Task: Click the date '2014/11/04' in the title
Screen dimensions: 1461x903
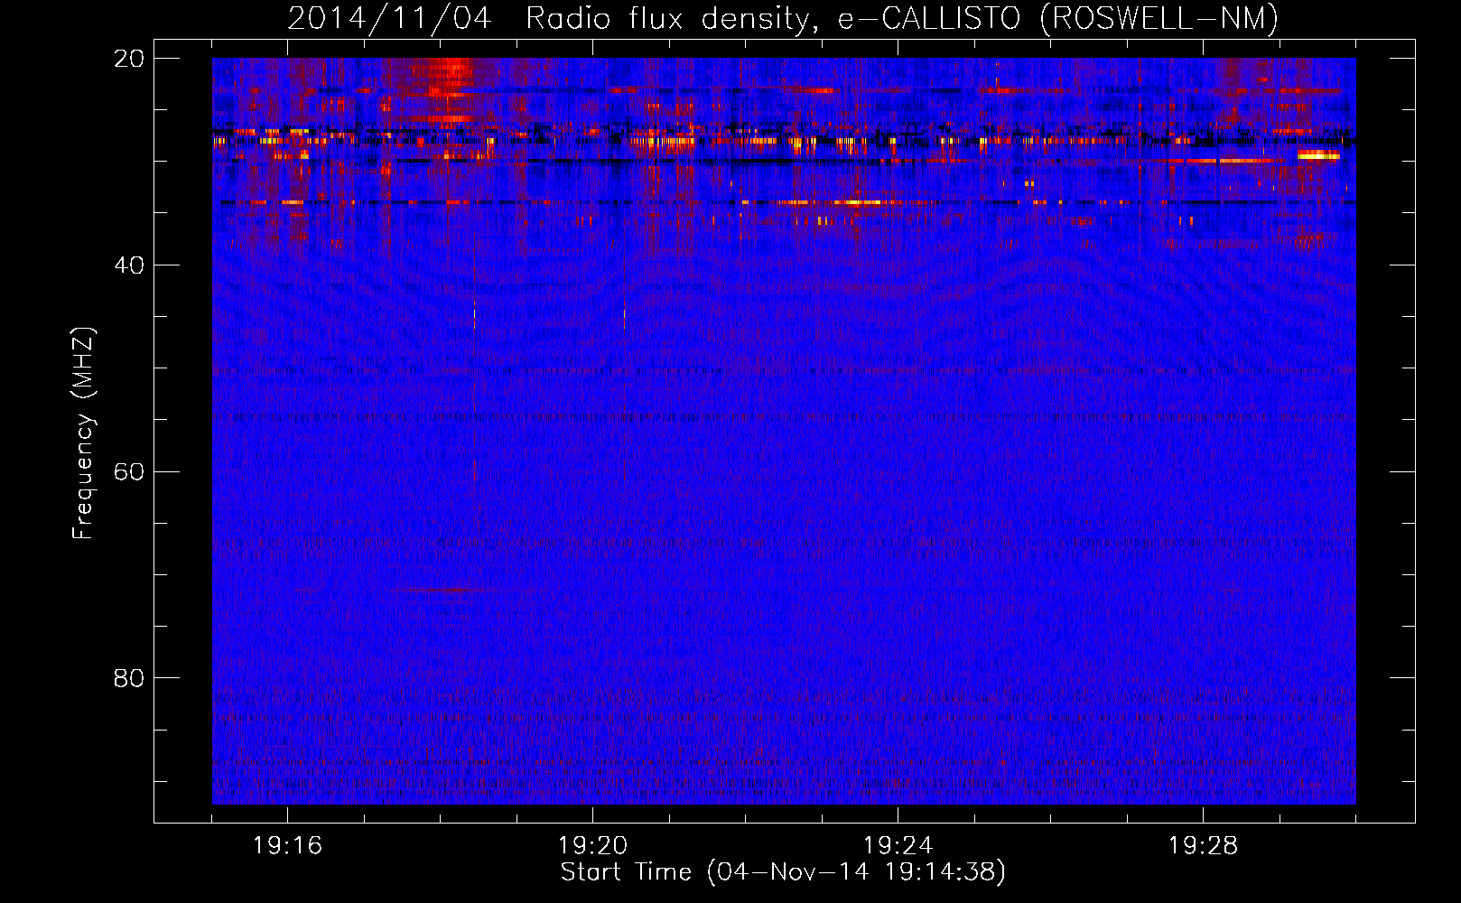Action: click(x=389, y=19)
